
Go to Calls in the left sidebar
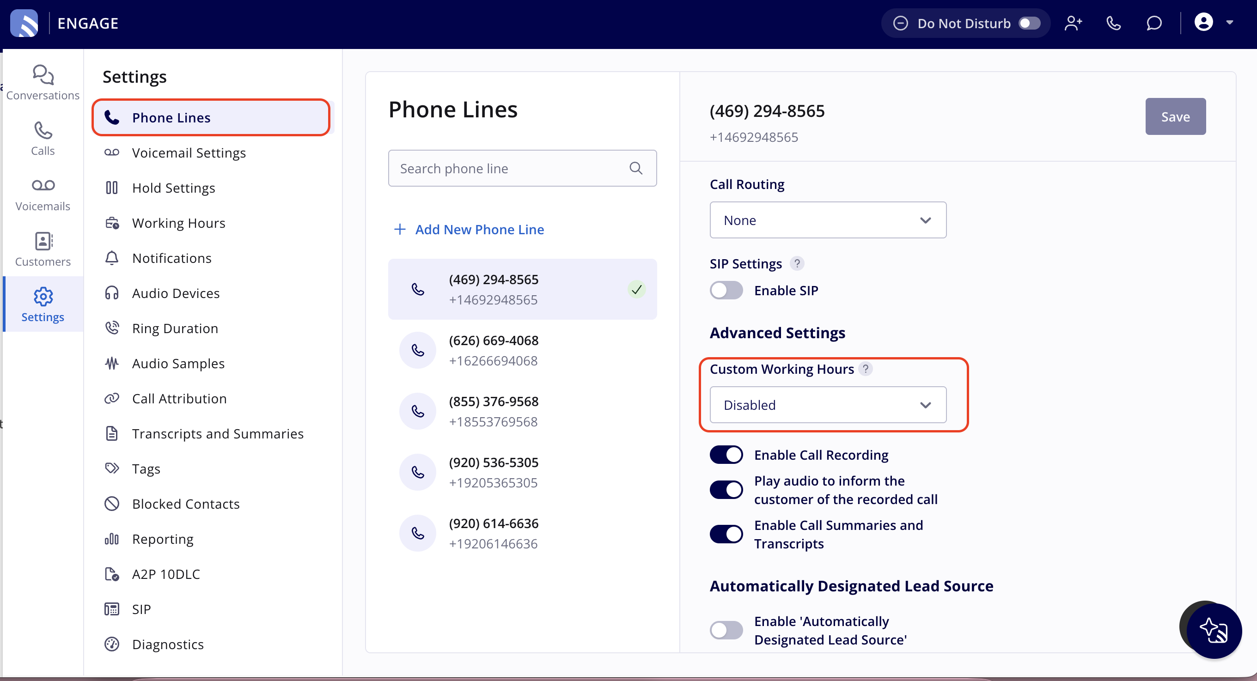tap(43, 139)
